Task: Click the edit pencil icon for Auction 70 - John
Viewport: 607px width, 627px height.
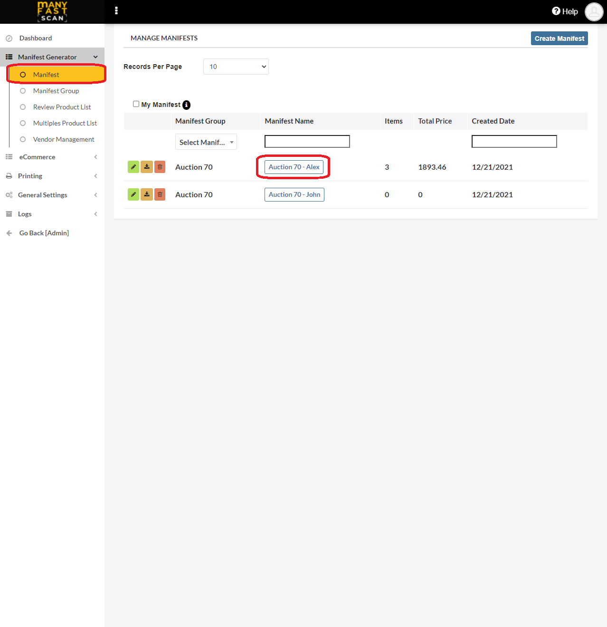Action: tap(133, 194)
